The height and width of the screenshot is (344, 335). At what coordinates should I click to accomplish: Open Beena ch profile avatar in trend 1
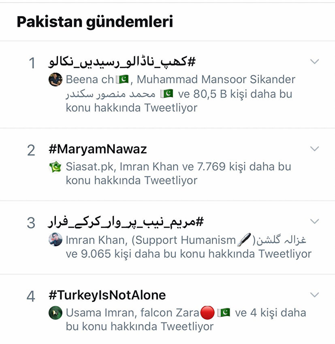pyautogui.click(x=55, y=80)
